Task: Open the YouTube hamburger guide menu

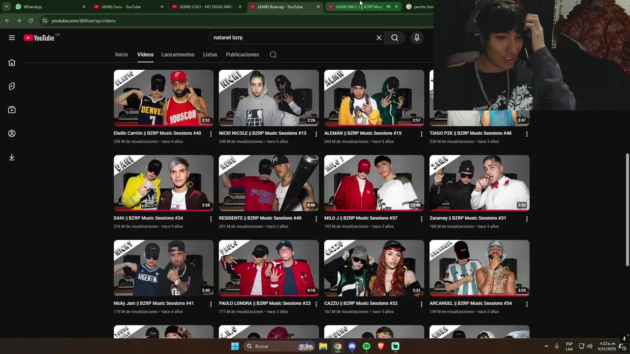Action: (x=12, y=38)
